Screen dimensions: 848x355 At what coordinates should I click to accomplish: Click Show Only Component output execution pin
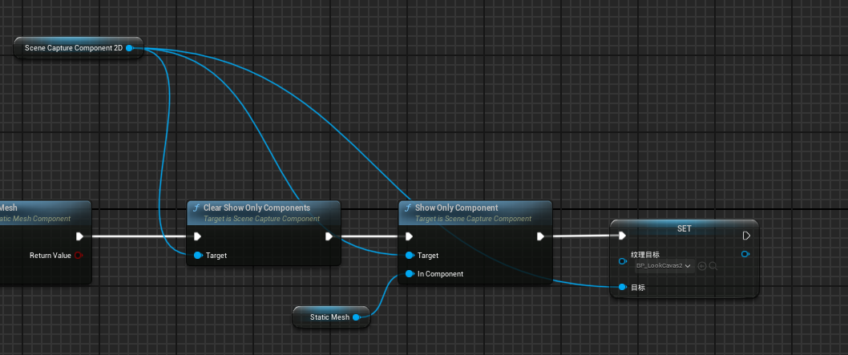[541, 236]
